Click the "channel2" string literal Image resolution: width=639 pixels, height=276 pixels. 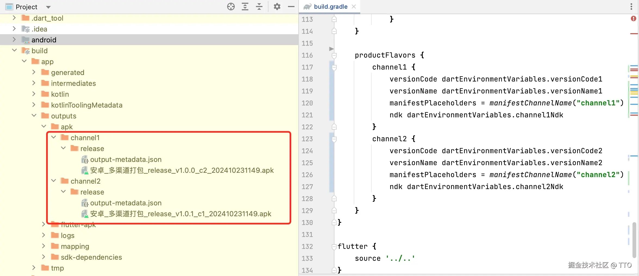tap(598, 175)
